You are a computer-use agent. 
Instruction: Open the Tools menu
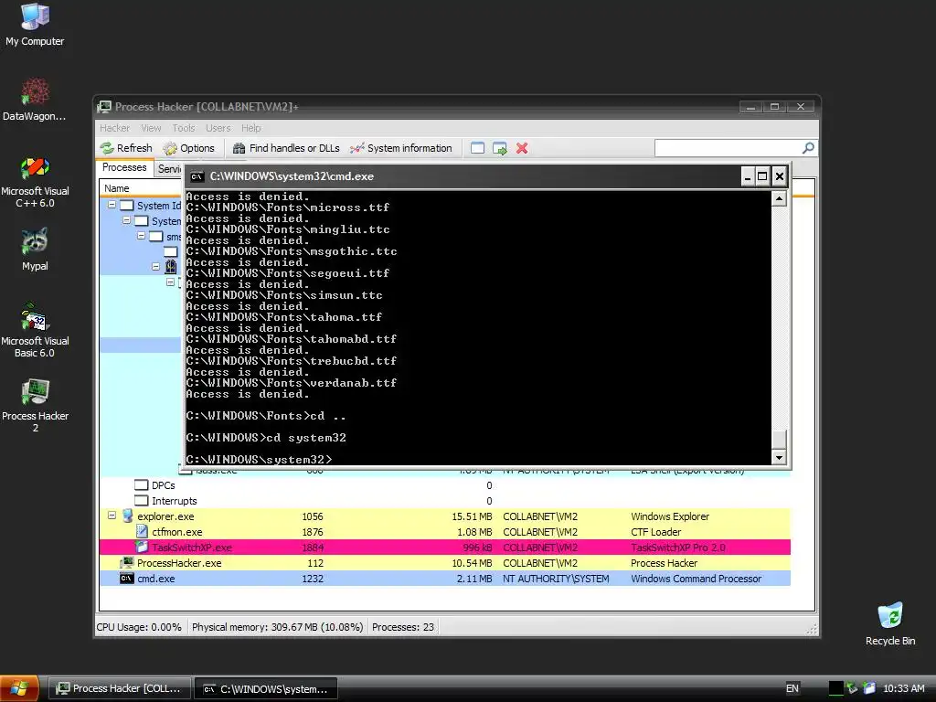pos(184,128)
